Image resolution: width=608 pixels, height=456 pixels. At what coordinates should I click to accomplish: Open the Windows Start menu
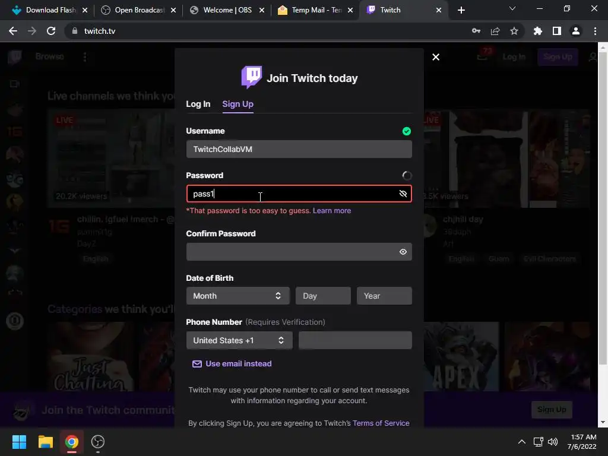pos(19,442)
